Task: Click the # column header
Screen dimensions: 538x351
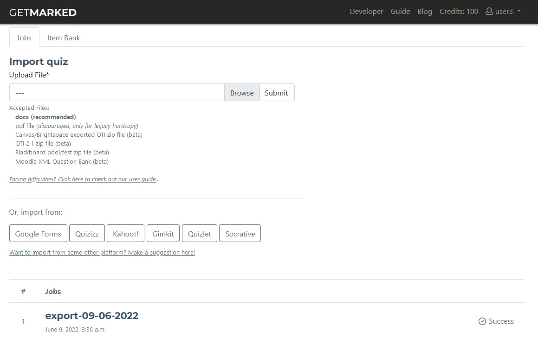Action: [23, 291]
